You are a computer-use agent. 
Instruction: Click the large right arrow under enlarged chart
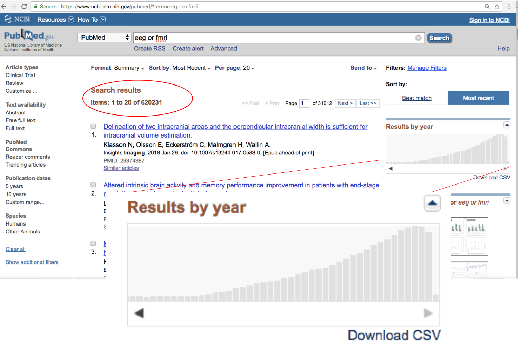pos(428,313)
